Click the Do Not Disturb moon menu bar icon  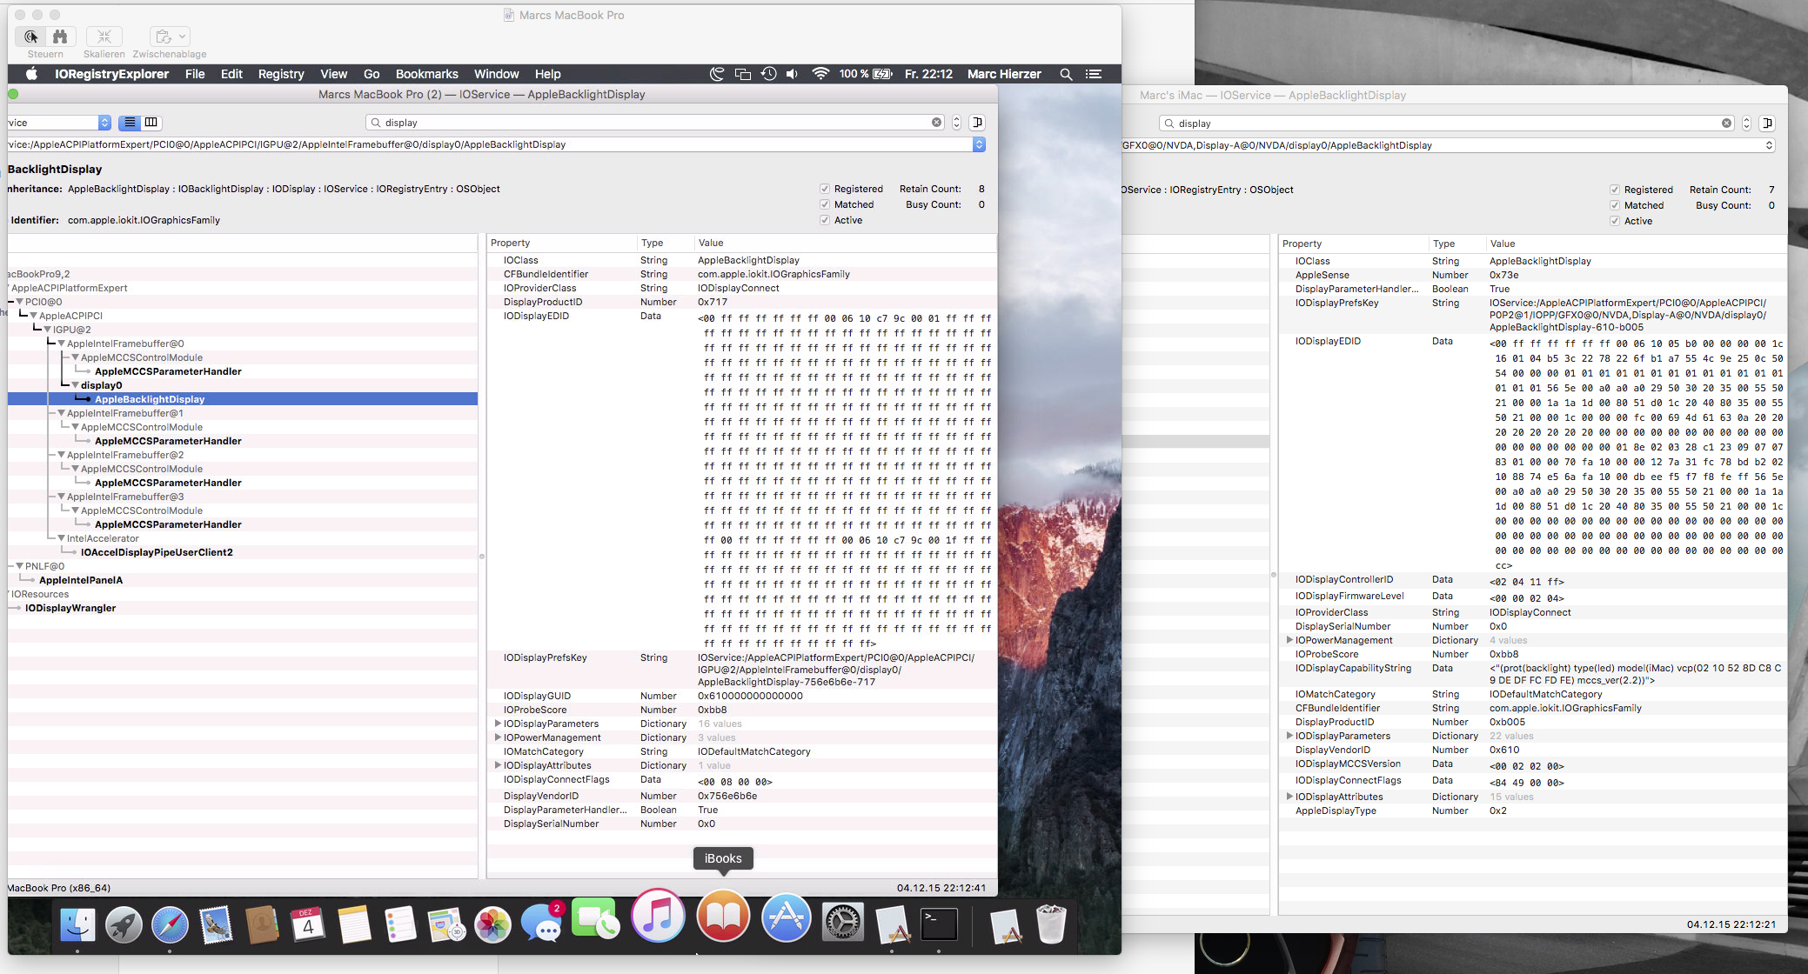[717, 74]
